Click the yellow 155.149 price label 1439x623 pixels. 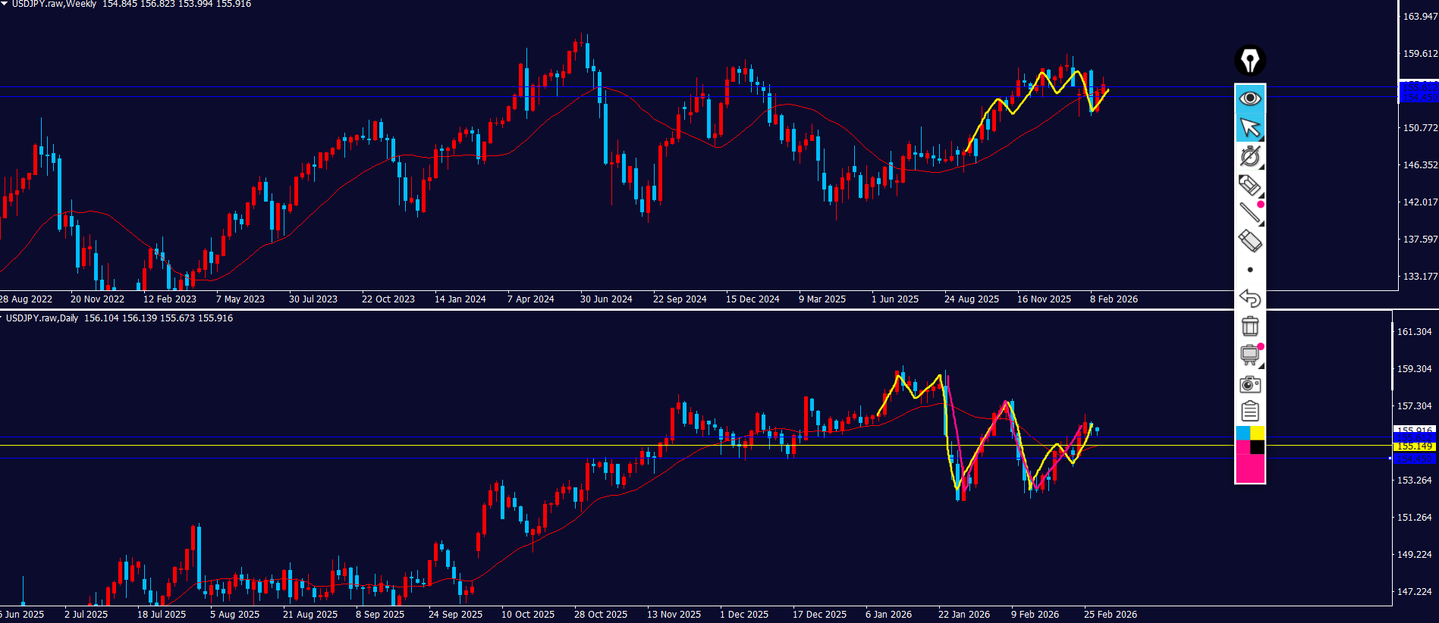tap(1414, 446)
